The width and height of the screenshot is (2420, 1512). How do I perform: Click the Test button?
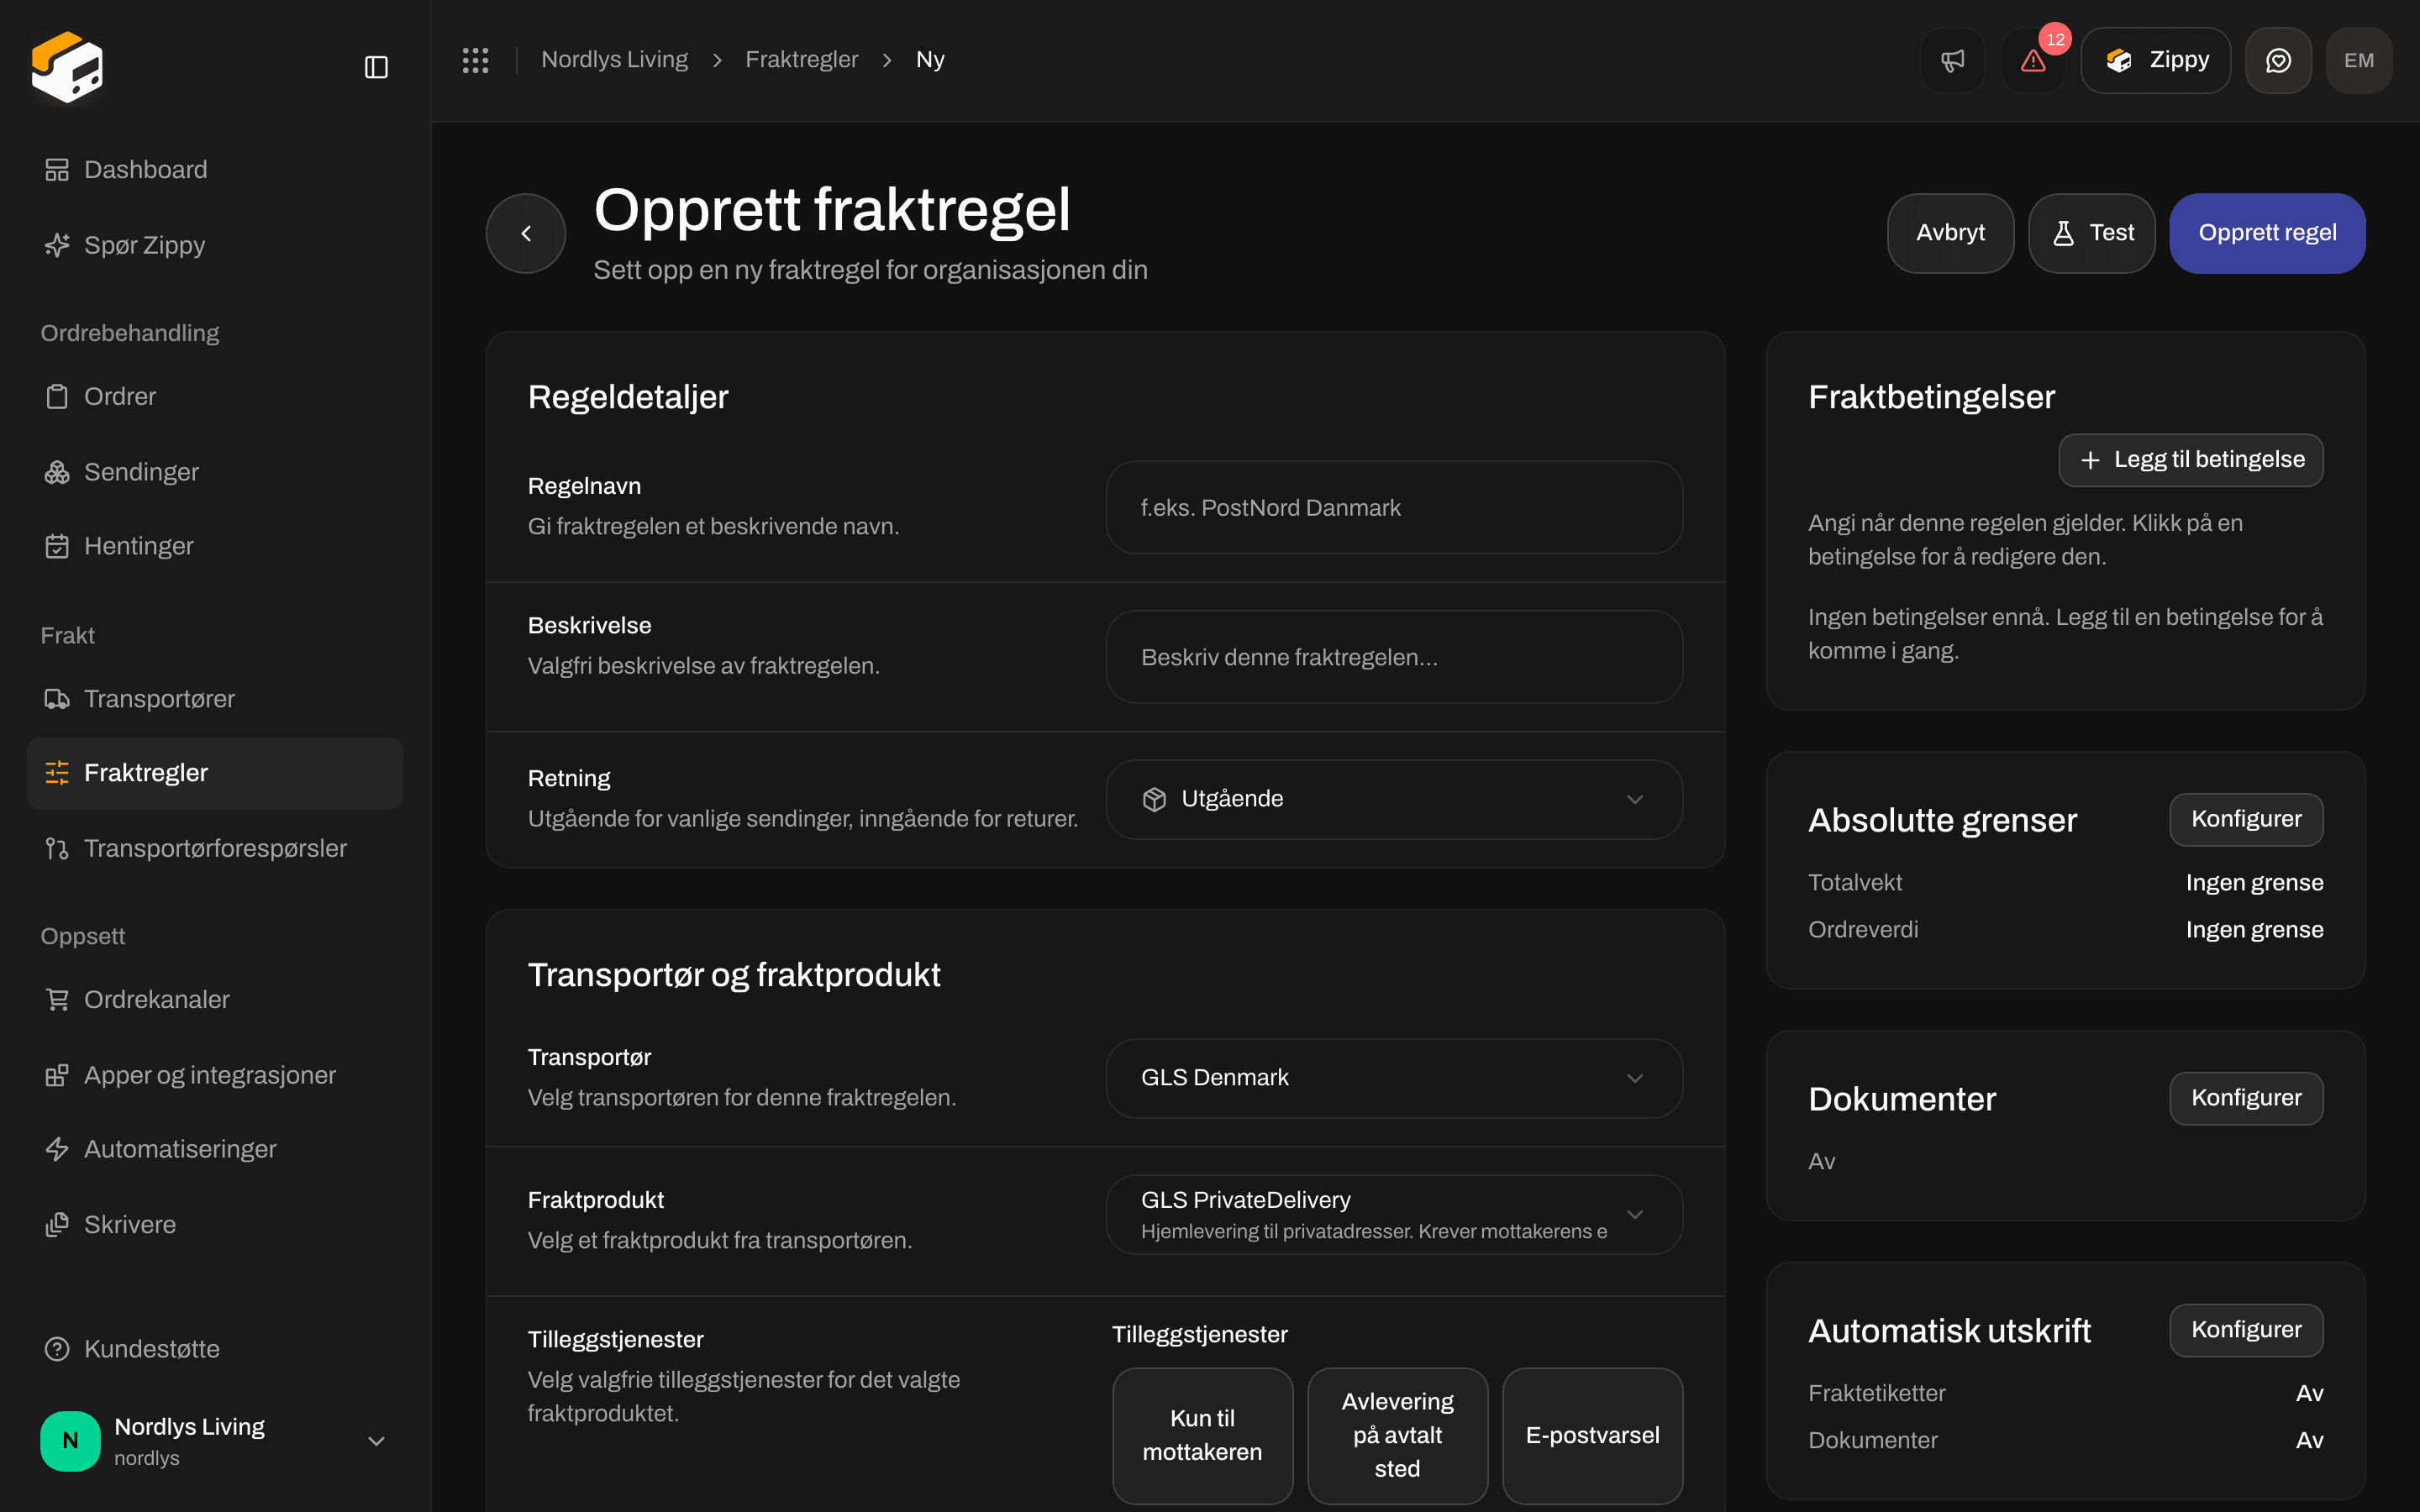coord(2091,233)
